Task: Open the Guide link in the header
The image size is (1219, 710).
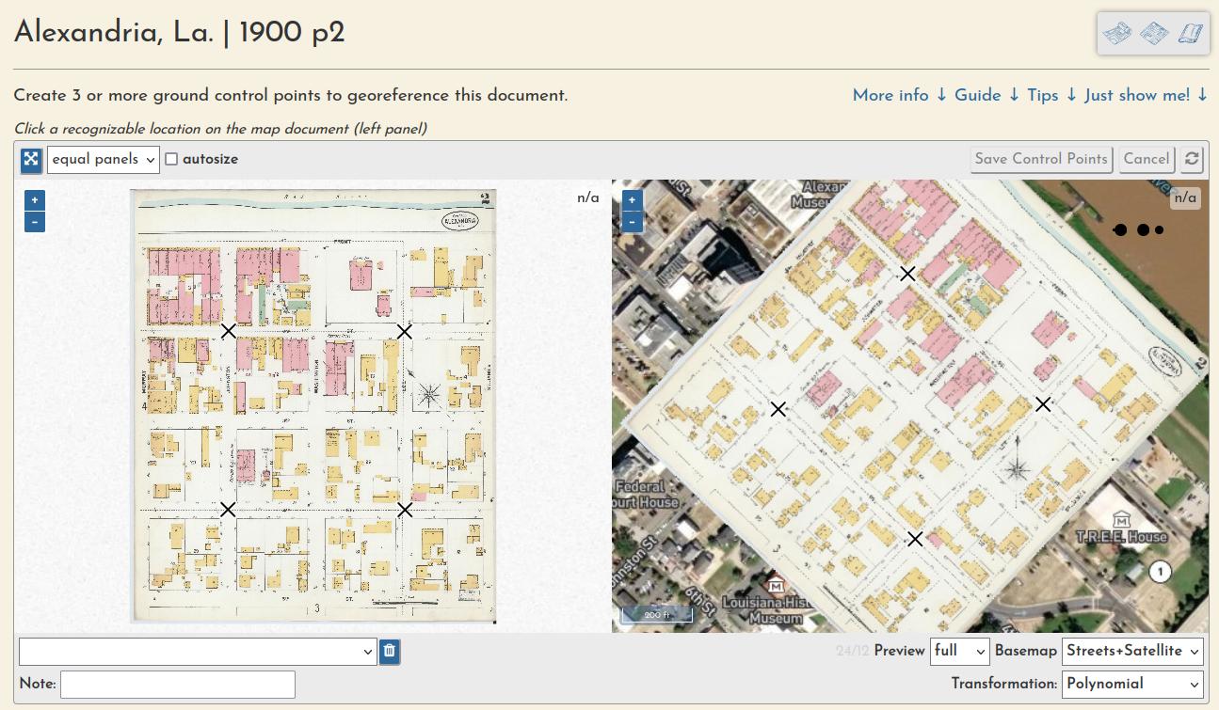Action: tap(977, 95)
